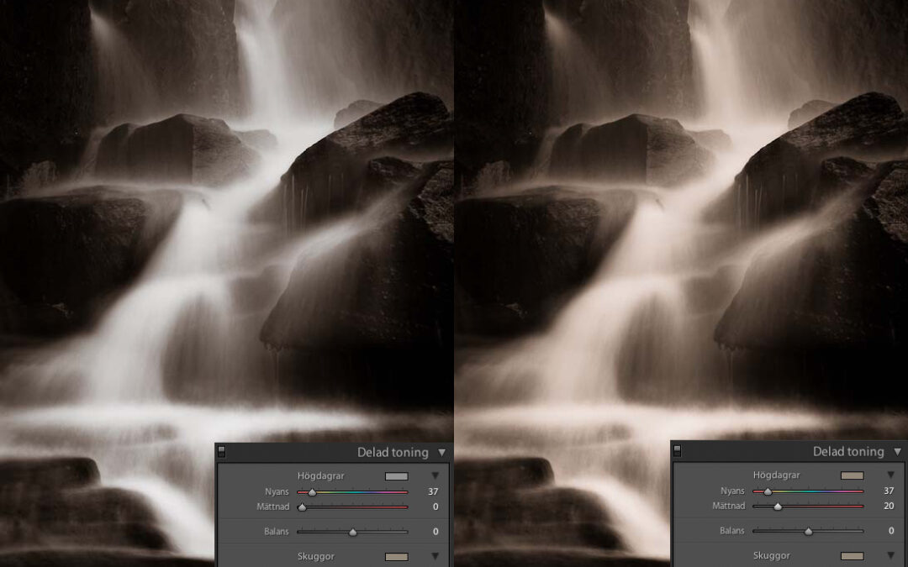Open the Högdagrar color swatch in right panel
Screen dimensions: 908x567
pos(853,475)
